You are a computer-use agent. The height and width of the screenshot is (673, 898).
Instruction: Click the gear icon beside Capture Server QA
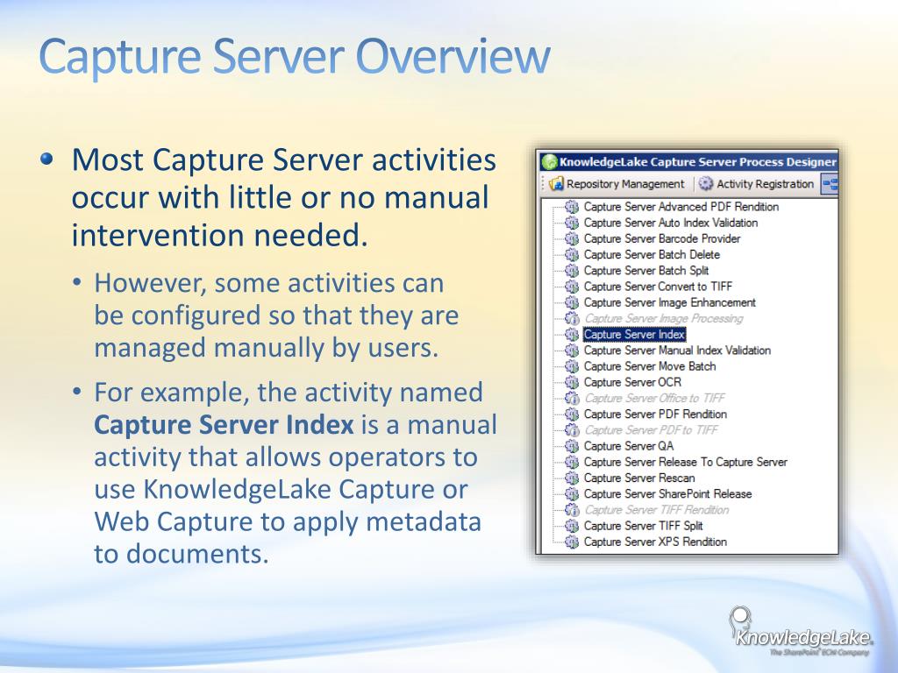pos(572,446)
